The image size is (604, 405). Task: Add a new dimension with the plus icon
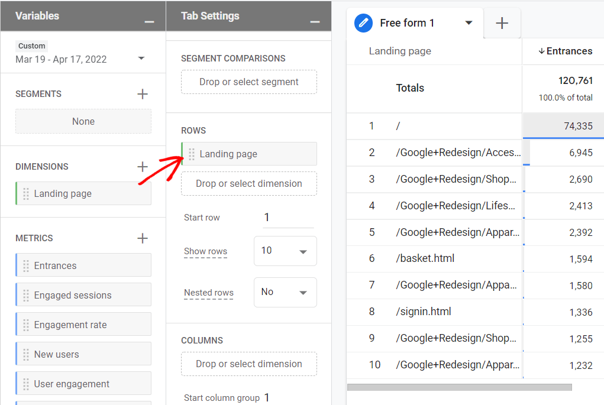142,166
